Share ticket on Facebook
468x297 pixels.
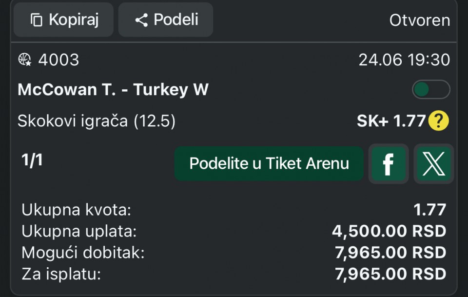(389, 163)
